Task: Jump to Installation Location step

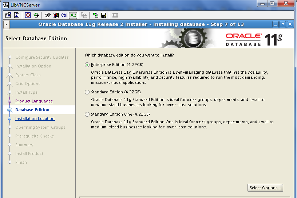Action: (35, 119)
